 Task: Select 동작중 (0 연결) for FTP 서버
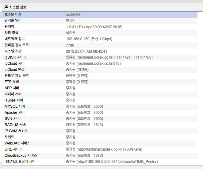(77, 82)
